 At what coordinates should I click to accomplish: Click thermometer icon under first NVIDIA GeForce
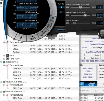(x=7, y=85)
